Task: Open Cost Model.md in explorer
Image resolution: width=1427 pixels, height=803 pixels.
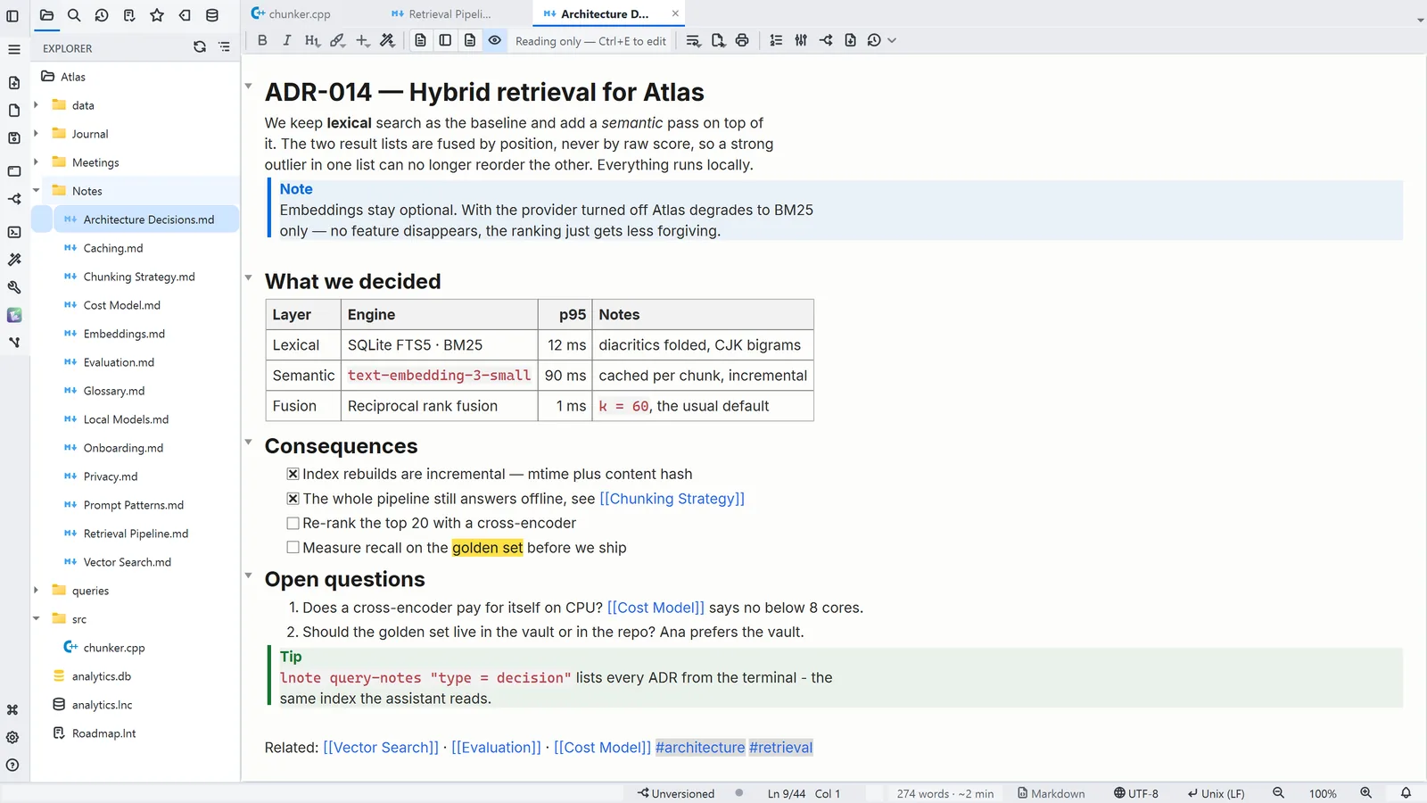Action: [x=122, y=305]
